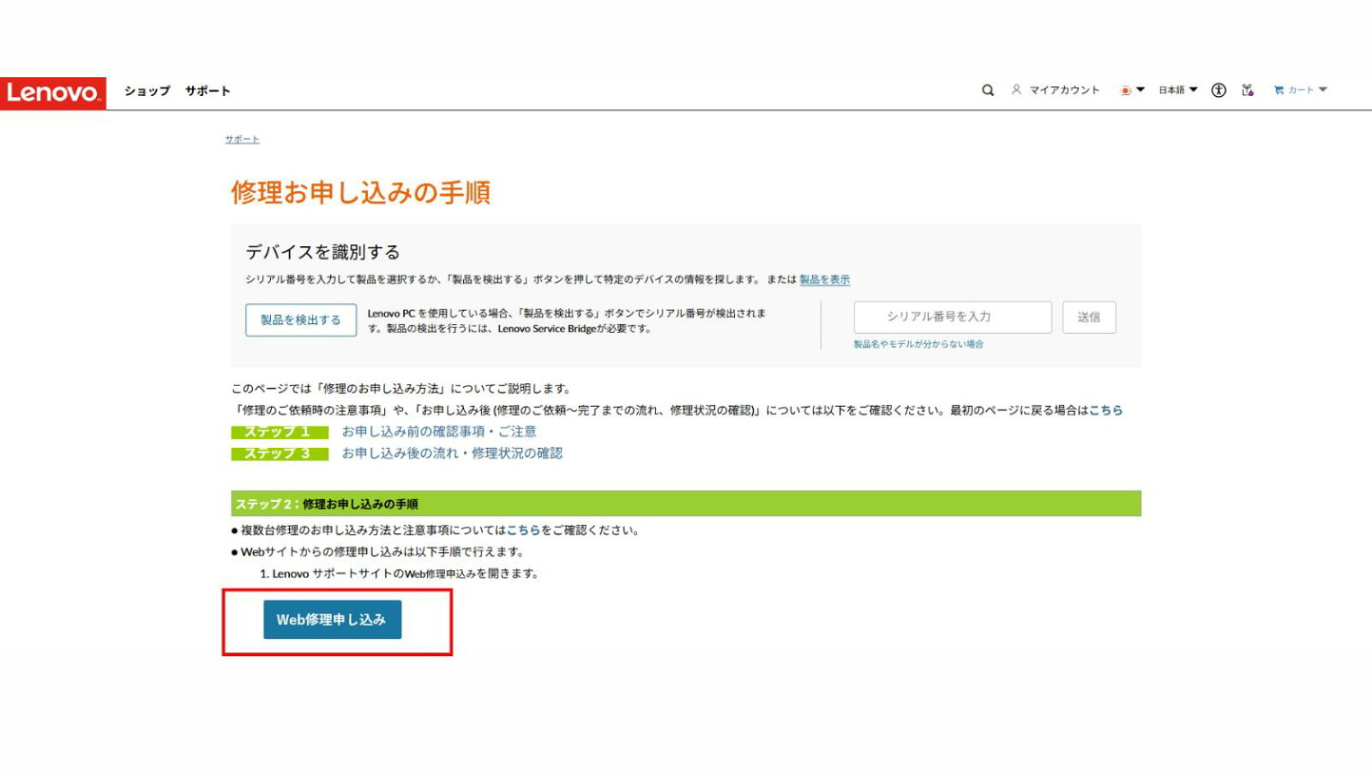Open the 製品を表示 link
The image size is (1372, 772).
824,280
